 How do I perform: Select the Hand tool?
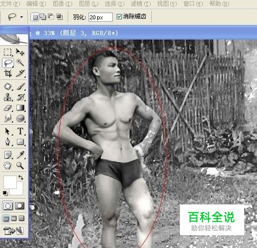[8, 166]
